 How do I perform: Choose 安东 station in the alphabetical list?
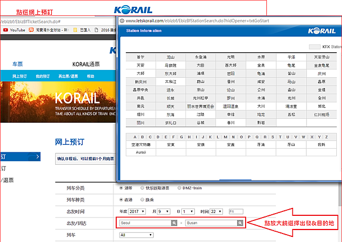point(170,144)
